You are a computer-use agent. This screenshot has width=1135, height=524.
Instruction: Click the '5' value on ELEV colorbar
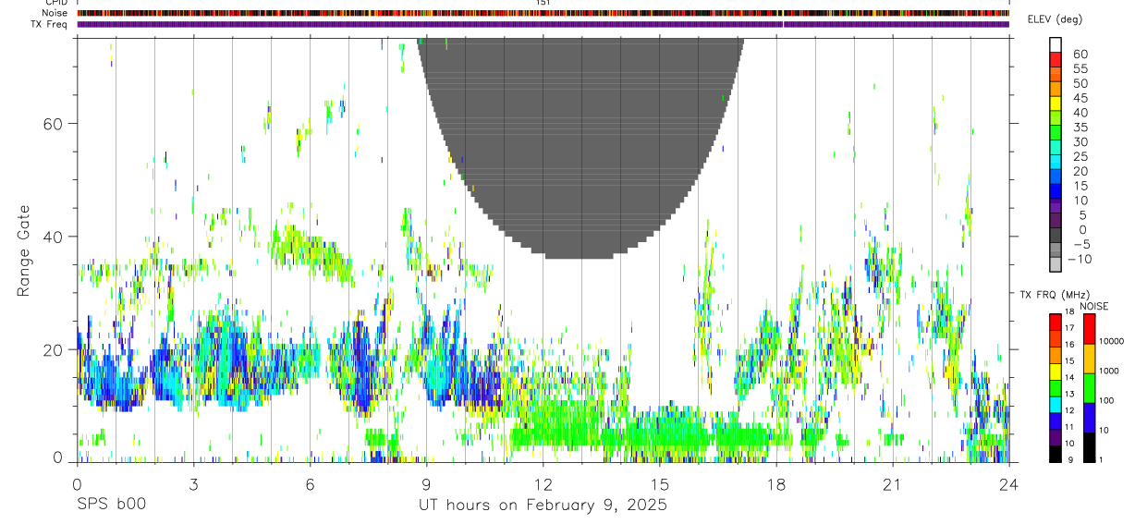pyautogui.click(x=1083, y=215)
